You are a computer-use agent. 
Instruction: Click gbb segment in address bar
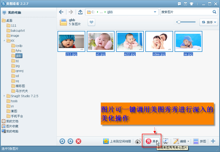coord(110,12)
